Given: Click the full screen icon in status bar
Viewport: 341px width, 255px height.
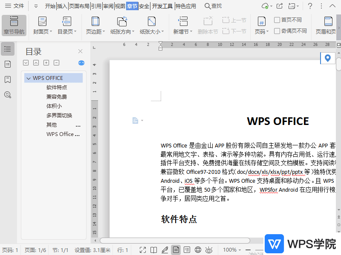Looking at the screenshot, I should (143, 250).
